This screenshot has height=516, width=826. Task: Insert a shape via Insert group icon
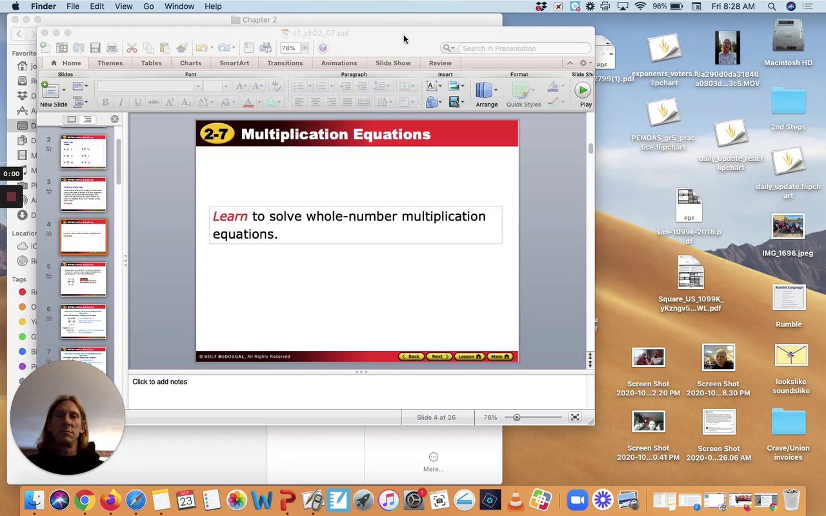(x=431, y=102)
